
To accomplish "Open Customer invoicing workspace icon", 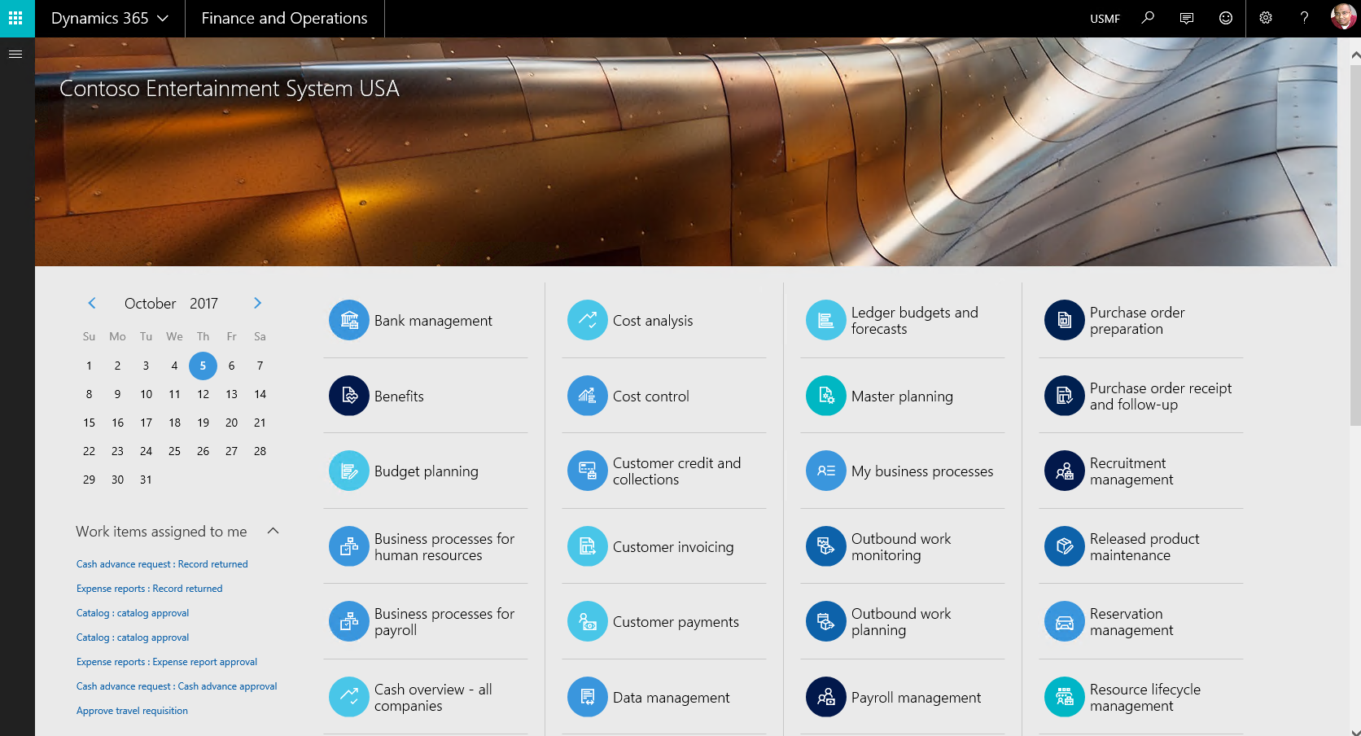I will [x=588, y=546].
